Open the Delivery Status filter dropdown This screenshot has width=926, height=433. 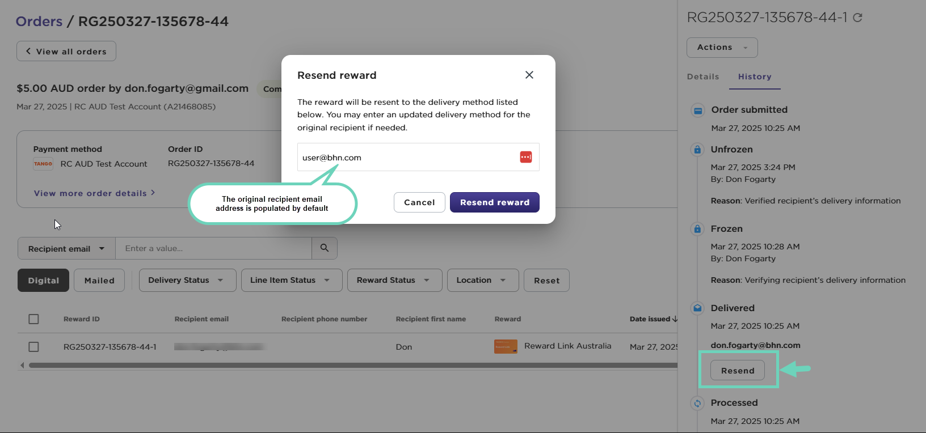click(x=187, y=281)
